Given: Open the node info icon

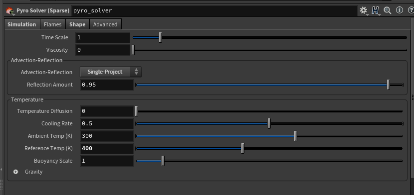Looking at the screenshot, I should (399, 10).
